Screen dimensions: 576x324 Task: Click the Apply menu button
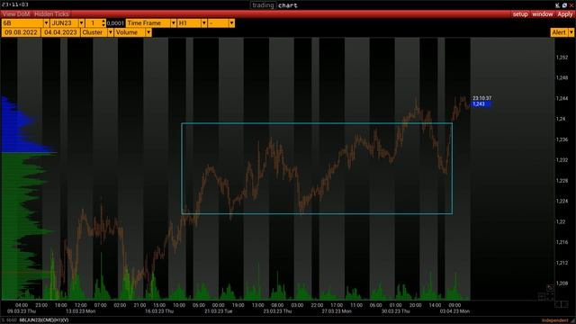565,14
